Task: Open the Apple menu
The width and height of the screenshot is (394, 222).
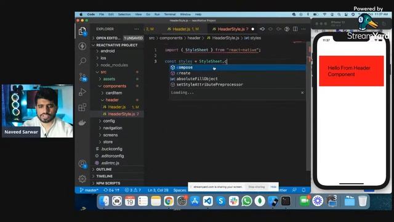Action: coord(81,15)
